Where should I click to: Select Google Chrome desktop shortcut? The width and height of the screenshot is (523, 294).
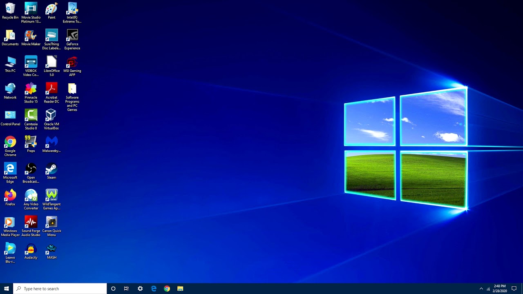10,146
